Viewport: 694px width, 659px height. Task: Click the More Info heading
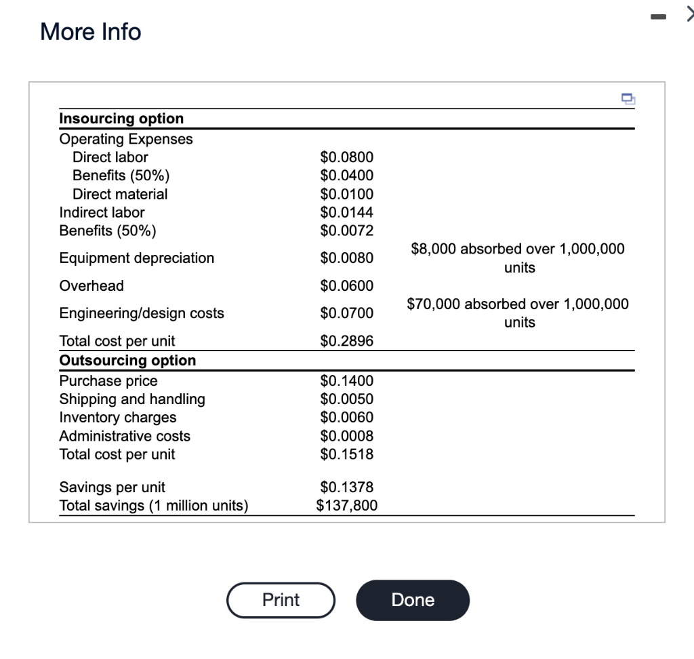pyautogui.click(x=89, y=31)
